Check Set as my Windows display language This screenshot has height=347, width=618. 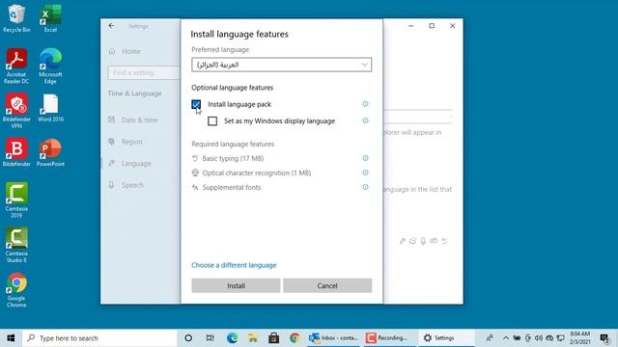pyautogui.click(x=212, y=120)
